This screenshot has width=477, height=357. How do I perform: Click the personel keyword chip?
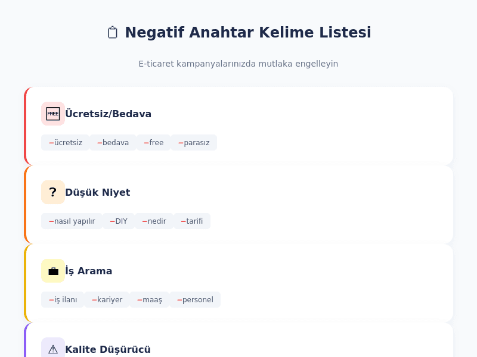tap(195, 300)
